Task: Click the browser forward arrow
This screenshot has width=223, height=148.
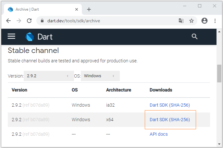Action: pyautogui.click(x=19, y=21)
